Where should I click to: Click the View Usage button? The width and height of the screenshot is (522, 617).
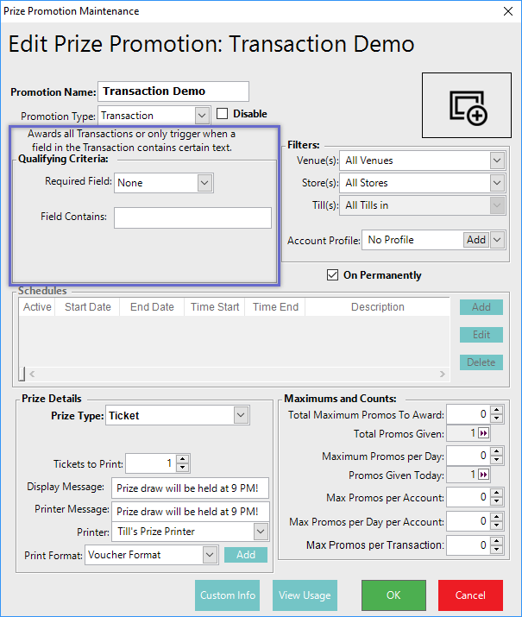point(305,595)
